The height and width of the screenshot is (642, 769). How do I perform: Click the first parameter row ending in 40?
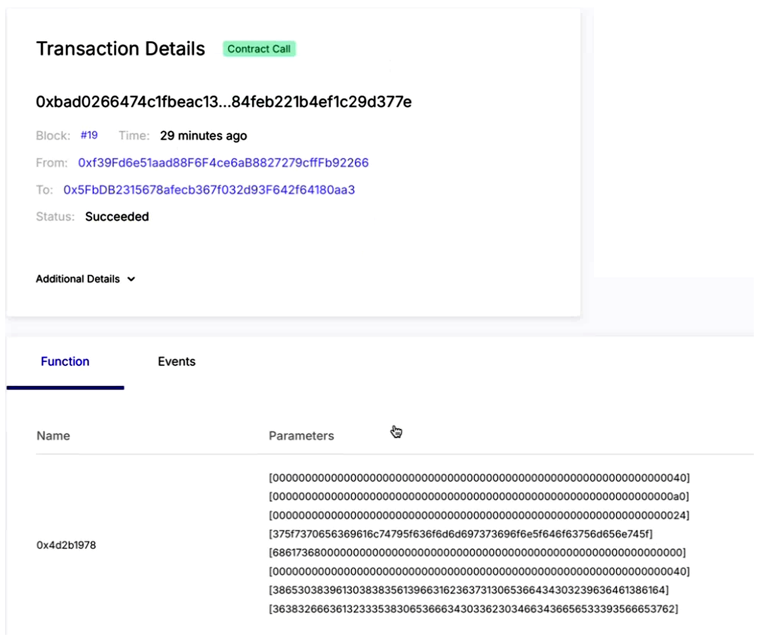tap(479, 478)
